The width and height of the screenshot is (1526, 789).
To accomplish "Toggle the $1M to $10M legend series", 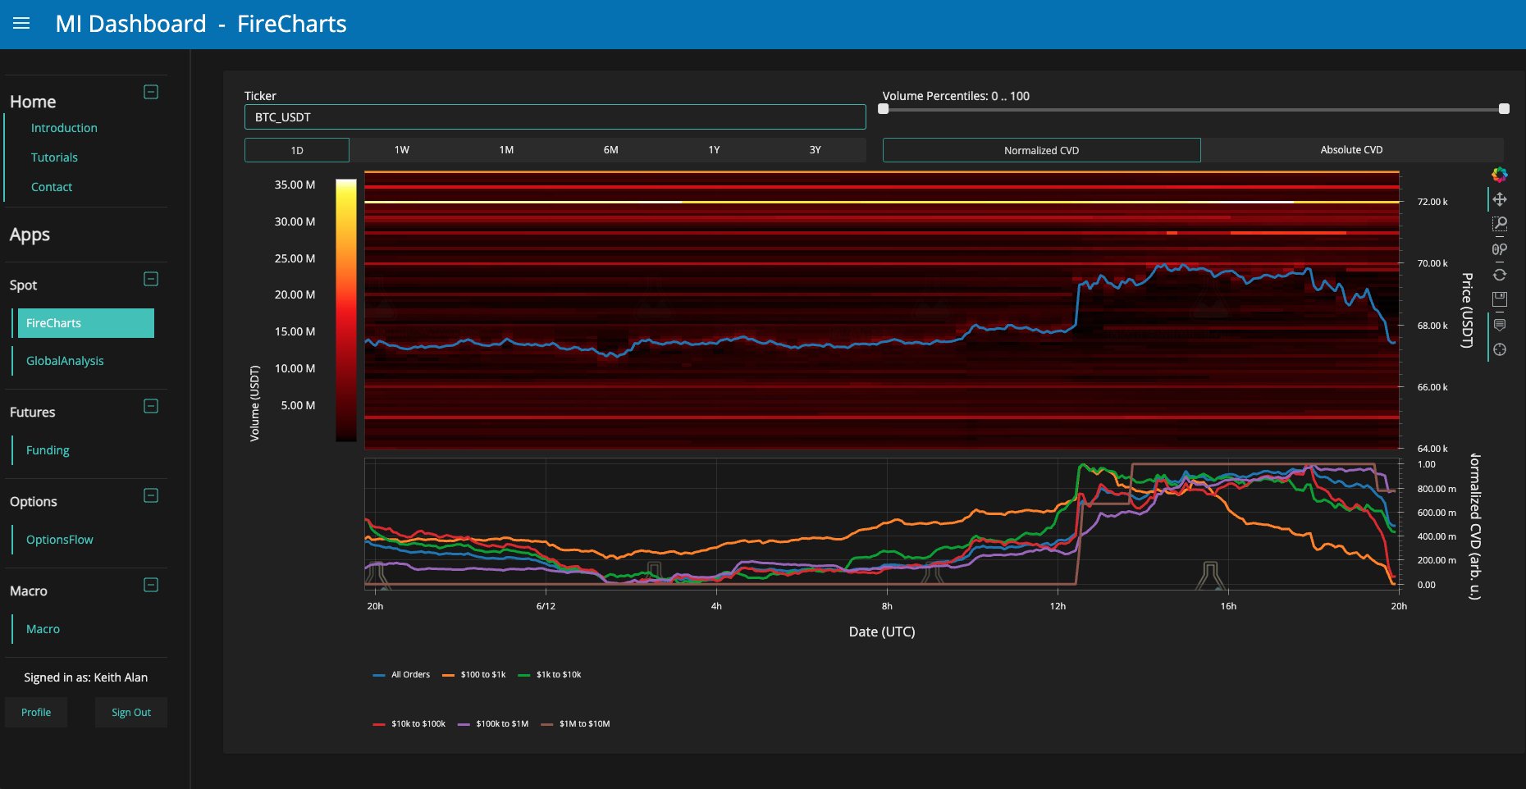I will coord(576,724).
